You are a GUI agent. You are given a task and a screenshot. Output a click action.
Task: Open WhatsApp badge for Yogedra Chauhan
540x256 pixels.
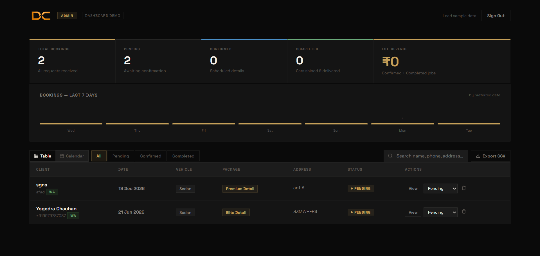tap(73, 216)
